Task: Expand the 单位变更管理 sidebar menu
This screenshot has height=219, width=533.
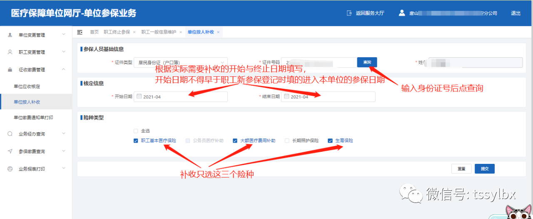Action: pyautogui.click(x=36, y=35)
